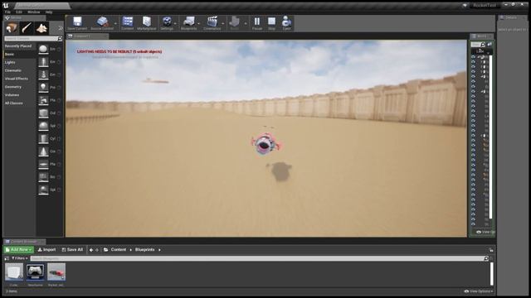
Task: Open the Help menu
Action: (x=49, y=12)
